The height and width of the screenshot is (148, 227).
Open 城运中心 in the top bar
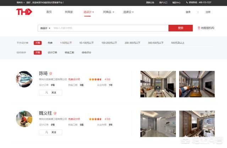point(176,2)
